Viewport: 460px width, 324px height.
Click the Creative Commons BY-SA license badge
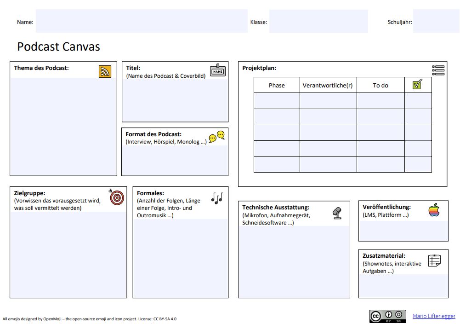(x=388, y=316)
